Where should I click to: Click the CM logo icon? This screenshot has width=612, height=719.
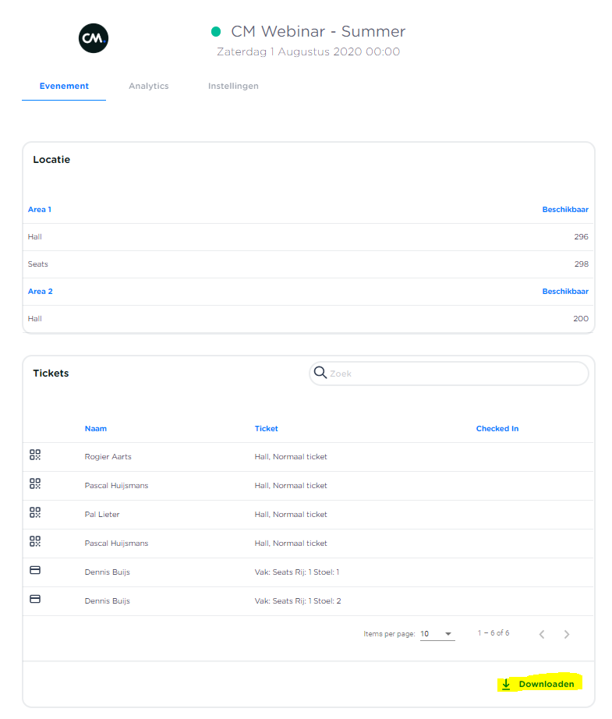94,38
